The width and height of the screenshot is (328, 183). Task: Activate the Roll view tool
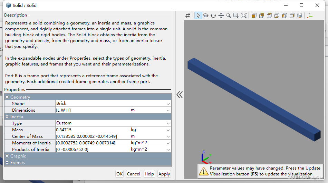213,16
